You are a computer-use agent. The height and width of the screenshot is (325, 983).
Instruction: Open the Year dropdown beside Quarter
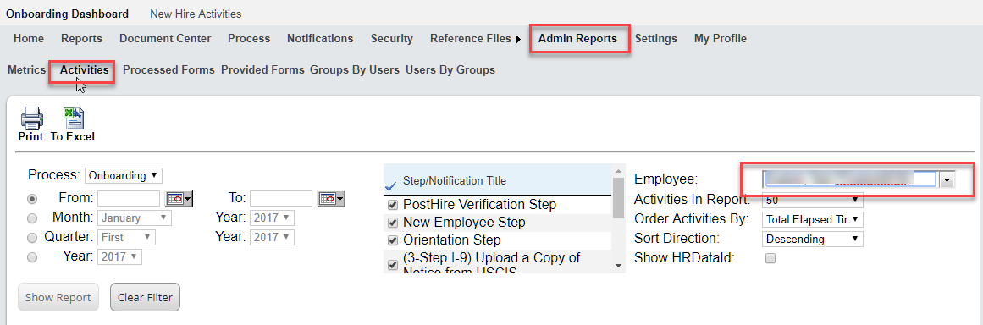pos(272,237)
